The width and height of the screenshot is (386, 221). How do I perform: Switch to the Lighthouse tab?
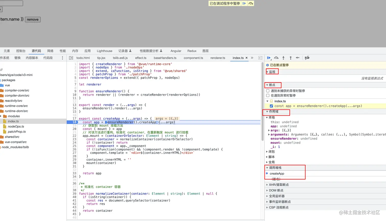[x=104, y=51]
